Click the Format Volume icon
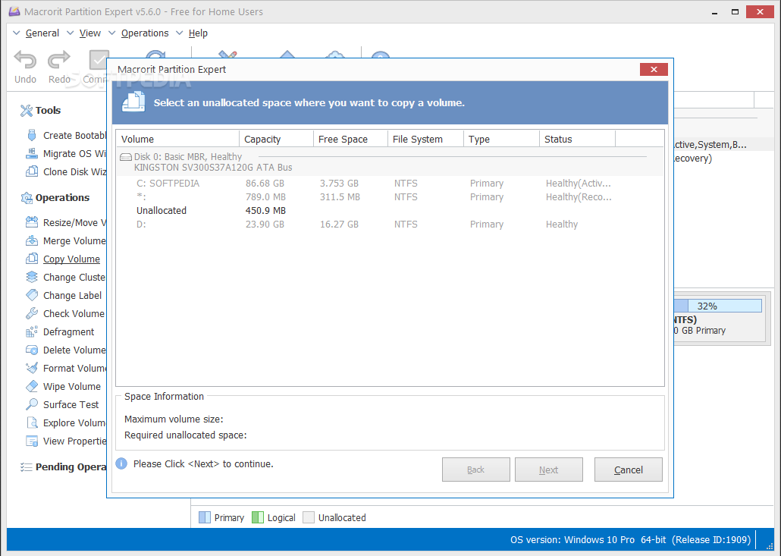The width and height of the screenshot is (781, 556). tap(32, 368)
